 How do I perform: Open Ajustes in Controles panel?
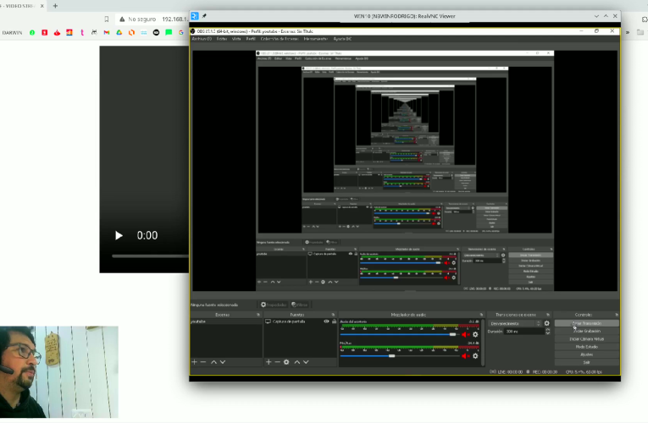[586, 354]
